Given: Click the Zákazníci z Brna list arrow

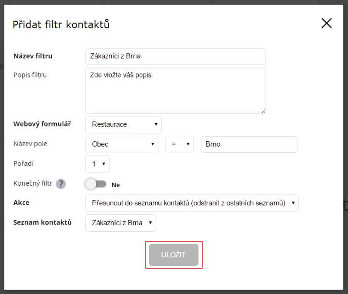Looking at the screenshot, I should pos(151,223).
